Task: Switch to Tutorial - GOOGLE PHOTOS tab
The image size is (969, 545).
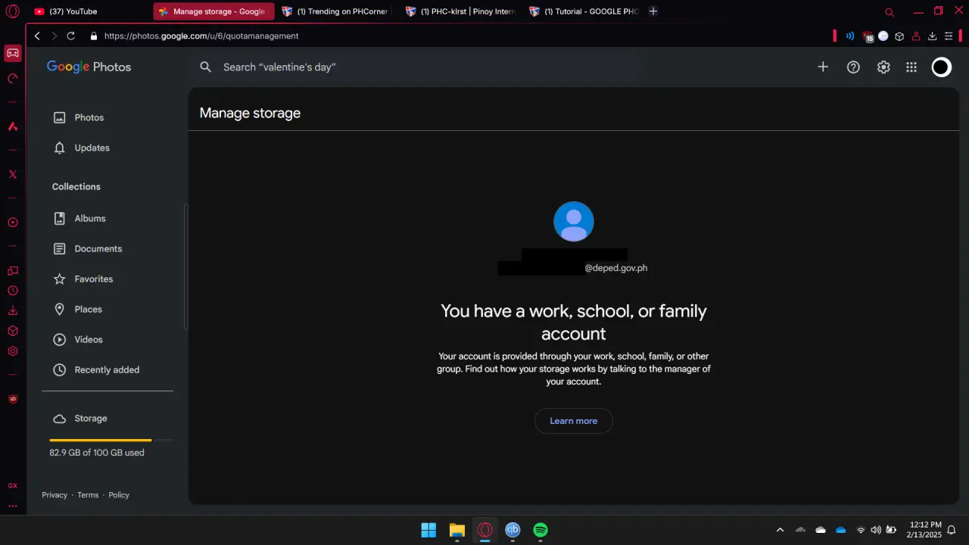Action: point(584,11)
